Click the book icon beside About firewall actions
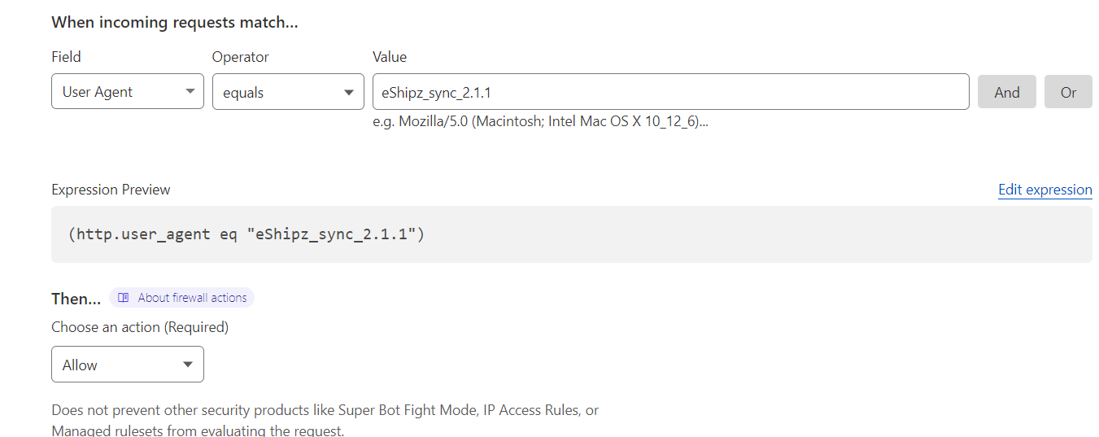The height and width of the screenshot is (437, 1099). 124,298
